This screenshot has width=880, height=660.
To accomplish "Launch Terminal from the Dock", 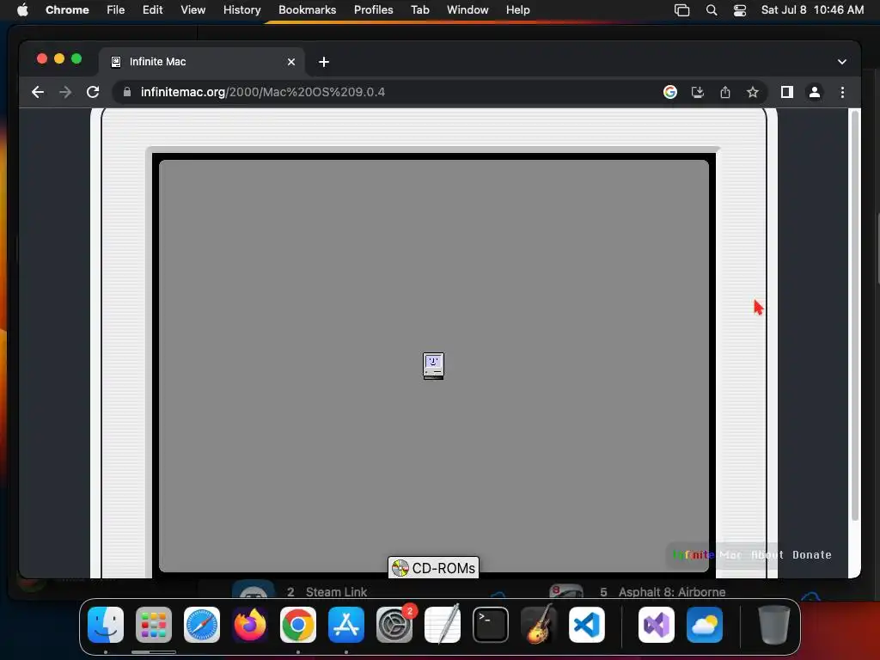I will point(491,625).
